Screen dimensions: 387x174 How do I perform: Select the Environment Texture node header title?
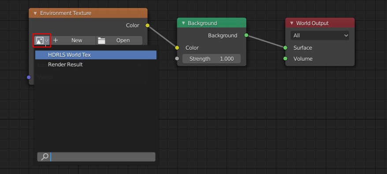tap(66, 13)
